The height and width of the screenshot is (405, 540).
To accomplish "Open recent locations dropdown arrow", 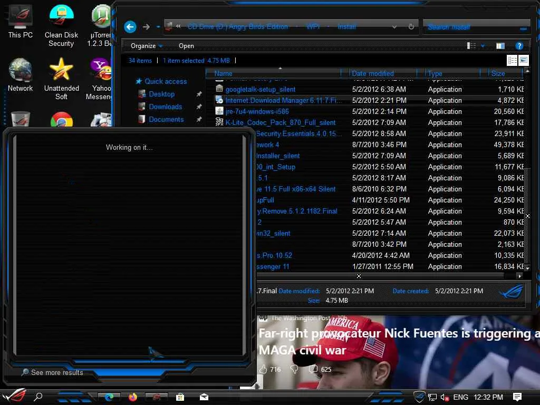I will click(x=158, y=27).
